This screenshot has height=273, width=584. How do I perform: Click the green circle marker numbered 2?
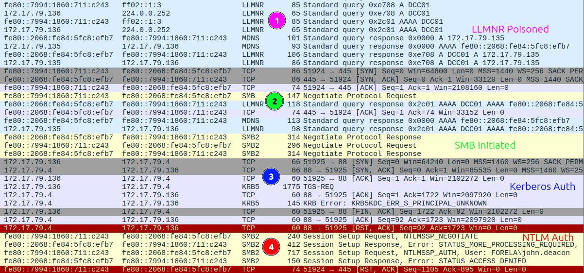(275, 102)
